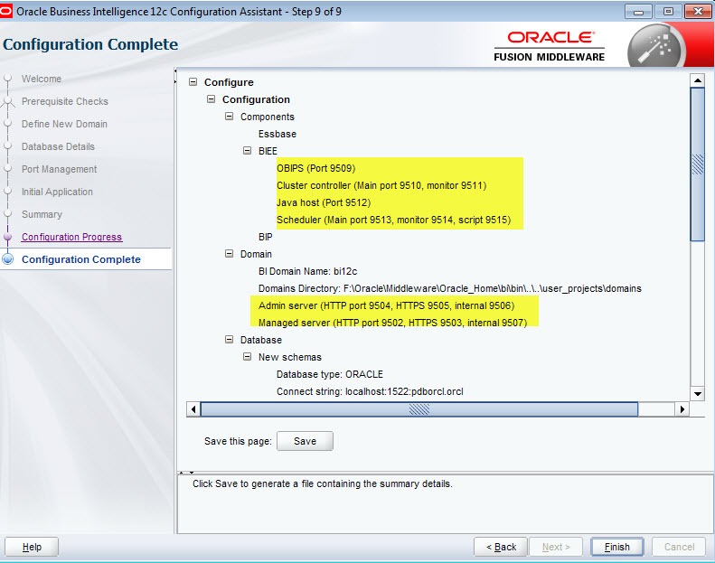Select the Java host (Port 9512) row
Image resolution: width=715 pixels, height=563 pixels.
pos(324,202)
